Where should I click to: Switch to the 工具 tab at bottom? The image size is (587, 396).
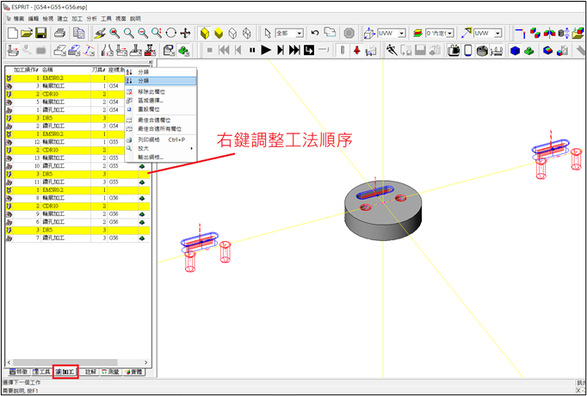[40, 372]
